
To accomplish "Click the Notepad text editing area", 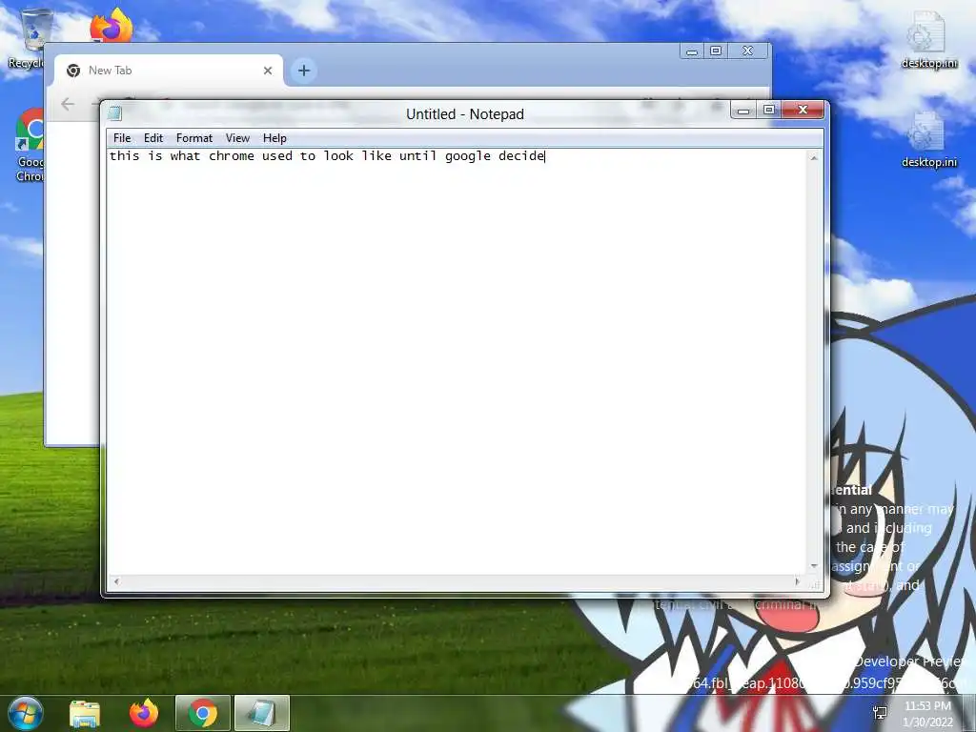I will [457, 361].
